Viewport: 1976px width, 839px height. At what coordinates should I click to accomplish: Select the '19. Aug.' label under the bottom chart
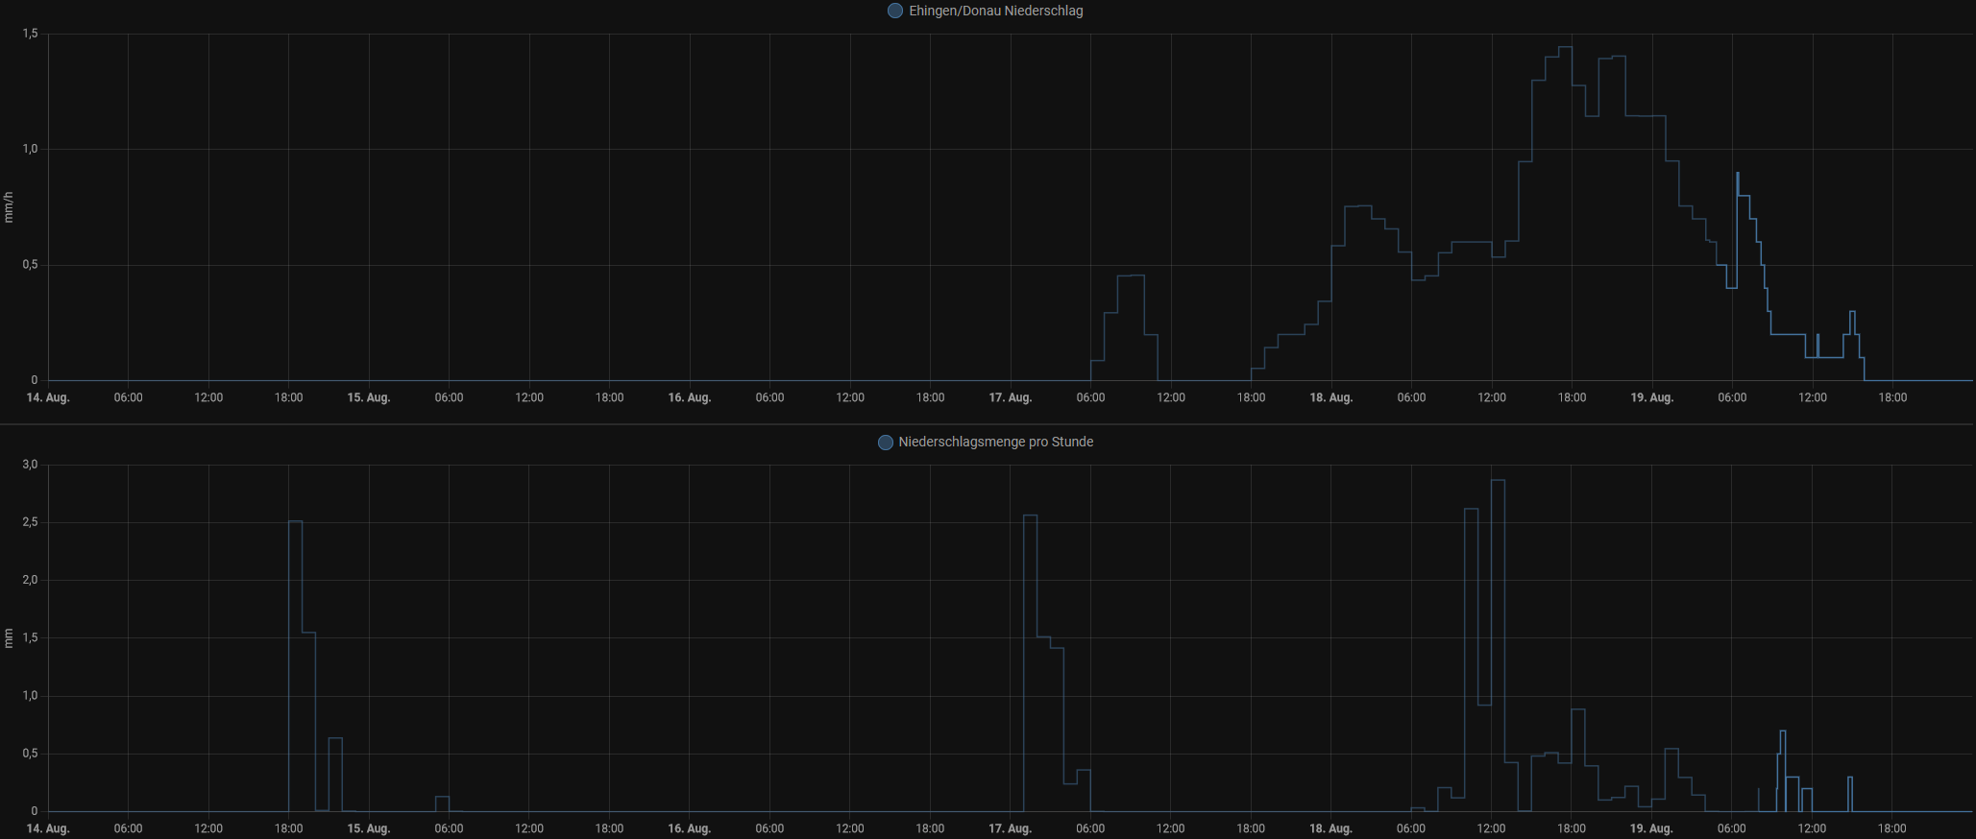pyautogui.click(x=1651, y=828)
